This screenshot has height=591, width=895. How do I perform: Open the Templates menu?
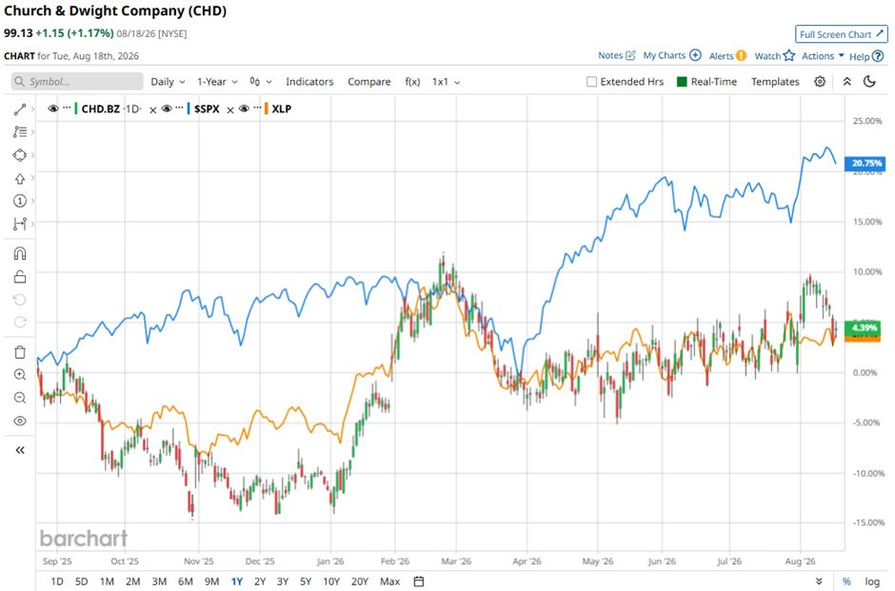pos(775,82)
